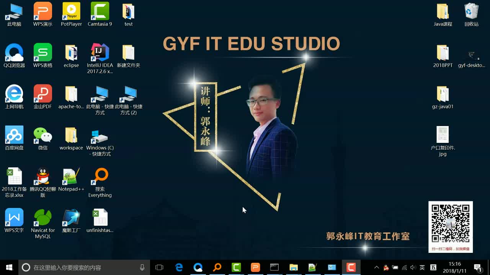The height and width of the screenshot is (275, 490).
Task: Launch 微信 WeChat shortcut
Action: tap(43, 138)
